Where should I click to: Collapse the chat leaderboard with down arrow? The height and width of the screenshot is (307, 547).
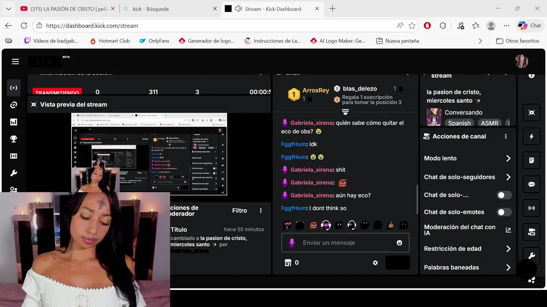click(345, 112)
